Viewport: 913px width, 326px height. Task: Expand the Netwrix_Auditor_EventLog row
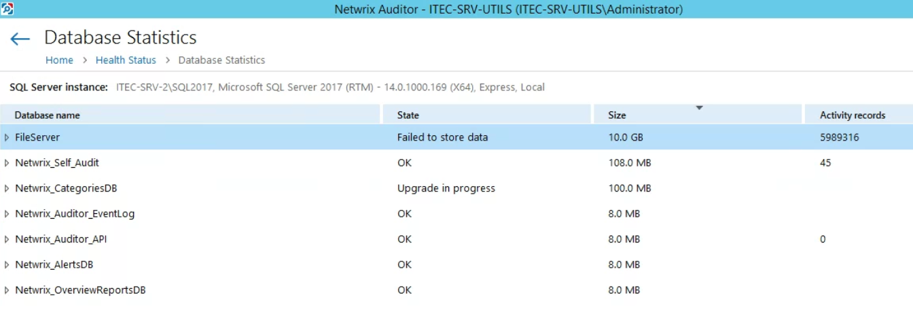click(7, 214)
